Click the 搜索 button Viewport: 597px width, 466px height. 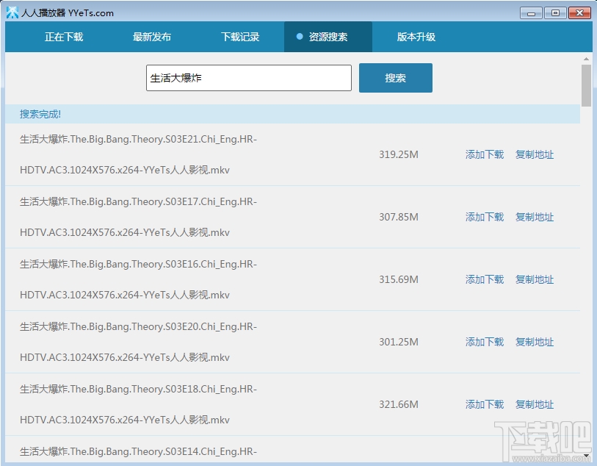396,78
